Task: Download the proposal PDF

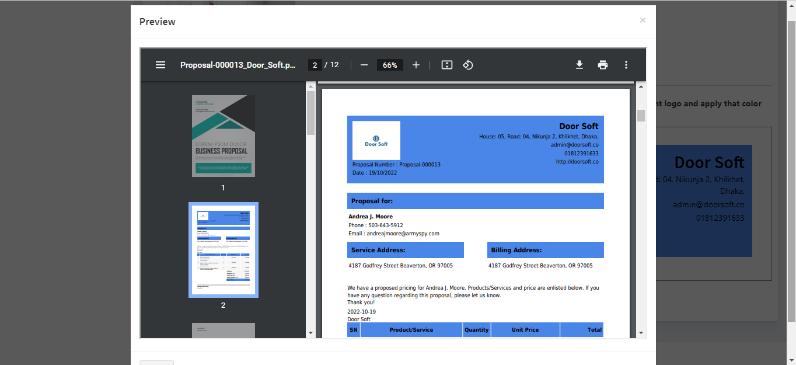Action: point(579,65)
